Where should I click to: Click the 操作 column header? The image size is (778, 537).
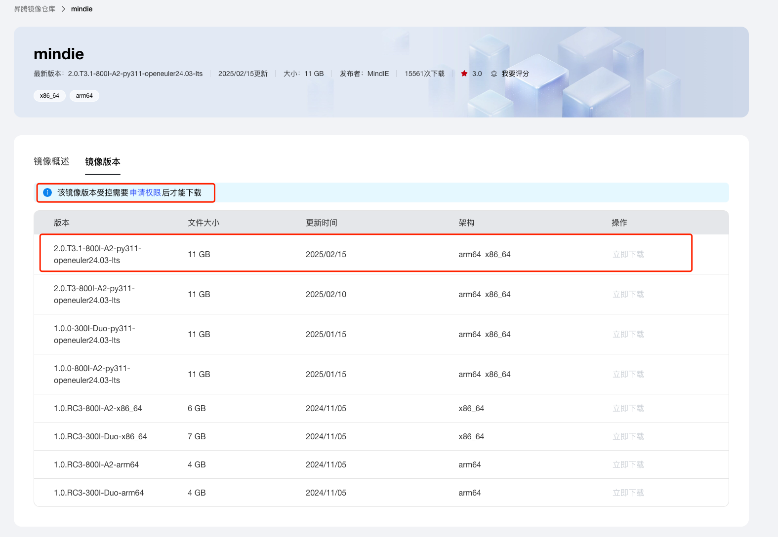point(619,223)
